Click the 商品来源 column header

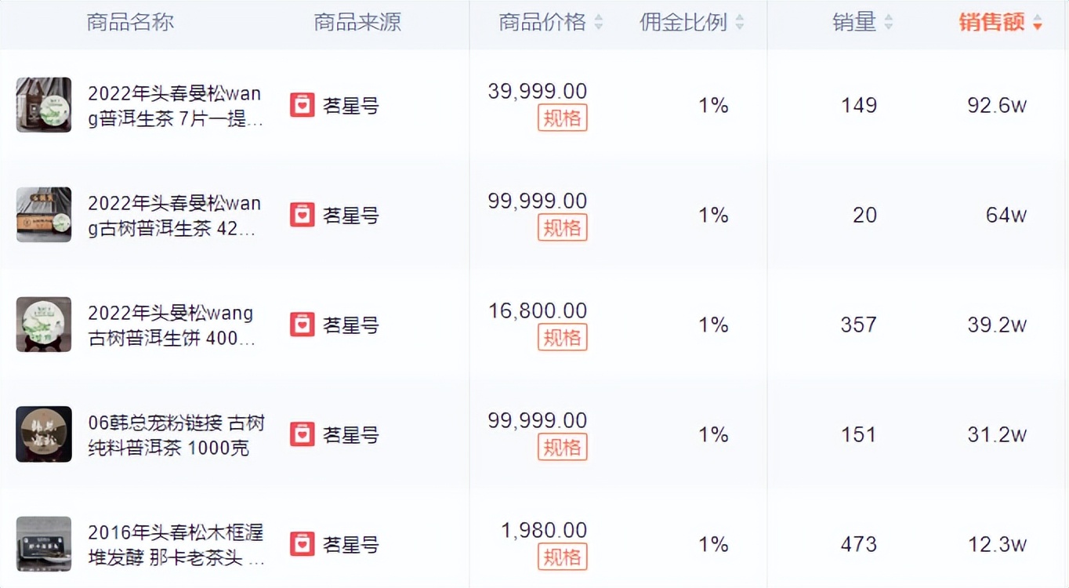pyautogui.click(x=357, y=23)
